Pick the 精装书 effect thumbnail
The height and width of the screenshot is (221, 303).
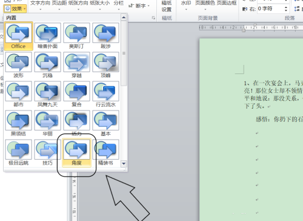(x=105, y=152)
